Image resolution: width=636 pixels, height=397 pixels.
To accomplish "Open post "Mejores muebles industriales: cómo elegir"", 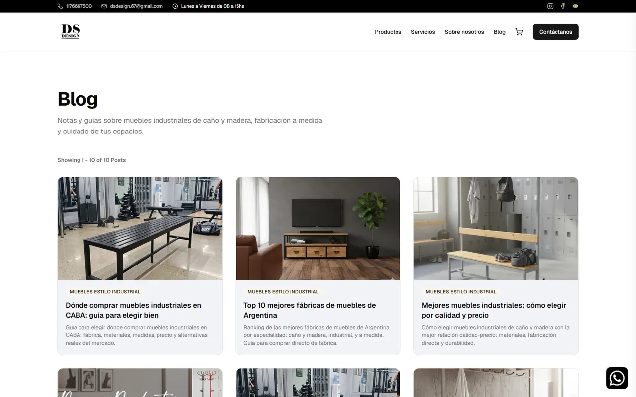I will click(x=494, y=310).
